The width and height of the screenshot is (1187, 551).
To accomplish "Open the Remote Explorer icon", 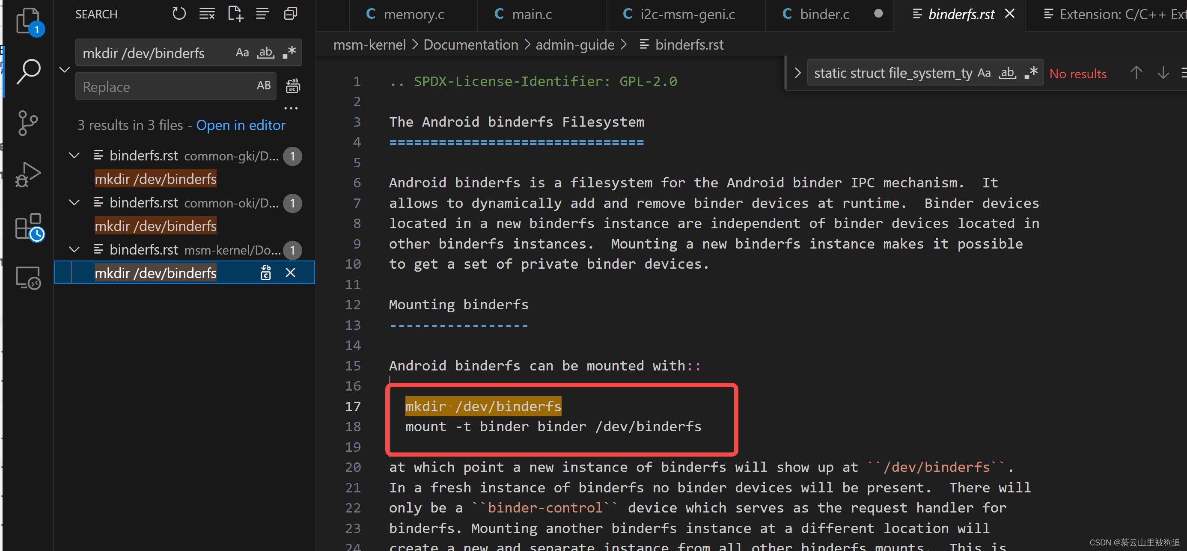I will click(x=28, y=278).
